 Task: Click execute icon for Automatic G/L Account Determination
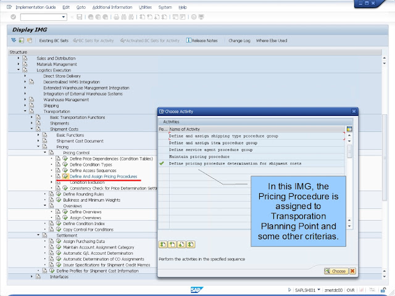(59, 253)
